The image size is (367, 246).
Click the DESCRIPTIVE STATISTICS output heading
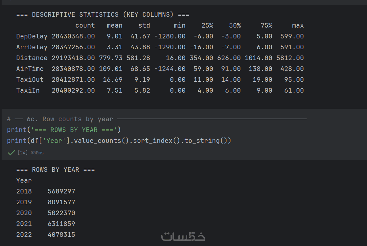[x=103, y=15]
